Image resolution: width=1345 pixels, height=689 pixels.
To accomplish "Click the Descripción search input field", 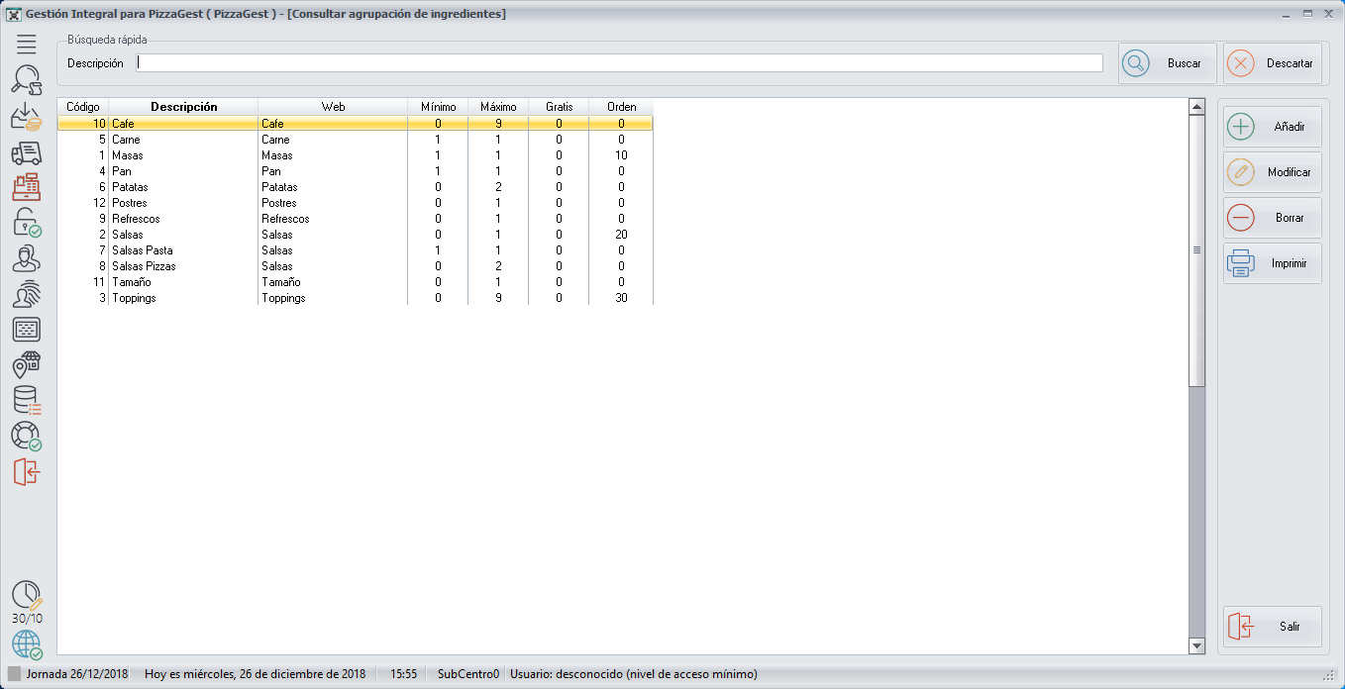I will [x=619, y=63].
